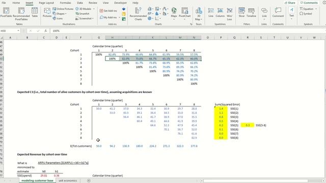Insert a Slicer filter
The width and height of the screenshot is (326, 183).
point(241,13)
